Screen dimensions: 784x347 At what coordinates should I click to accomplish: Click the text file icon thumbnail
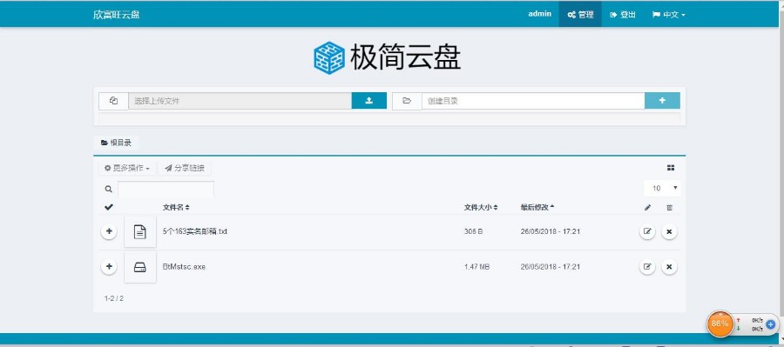[140, 231]
